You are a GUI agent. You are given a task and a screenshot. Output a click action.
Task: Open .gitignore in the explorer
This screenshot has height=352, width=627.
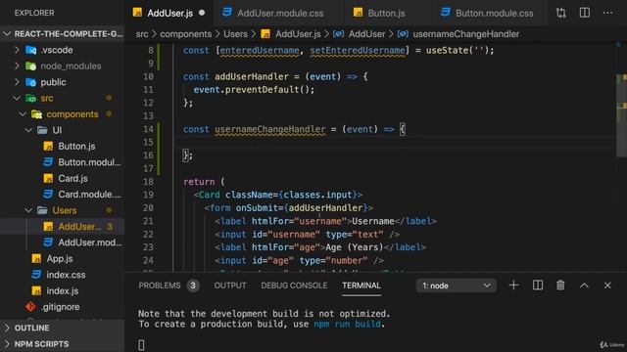click(x=60, y=307)
